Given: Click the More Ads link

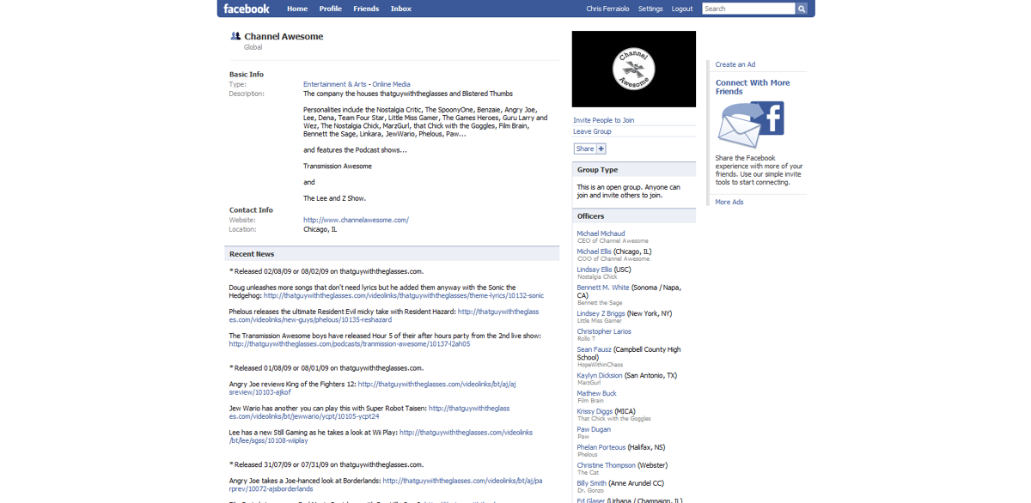Looking at the screenshot, I should click(x=729, y=202).
